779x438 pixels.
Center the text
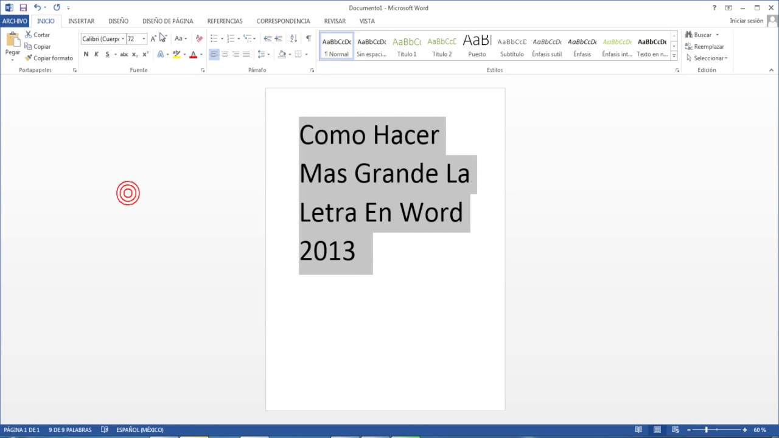tap(225, 54)
